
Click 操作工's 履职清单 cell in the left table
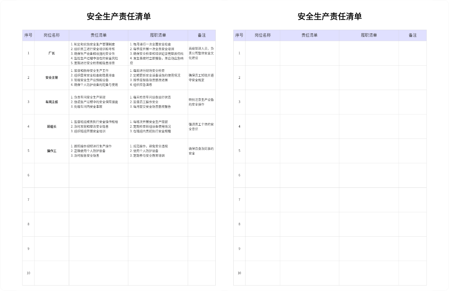click(x=158, y=151)
